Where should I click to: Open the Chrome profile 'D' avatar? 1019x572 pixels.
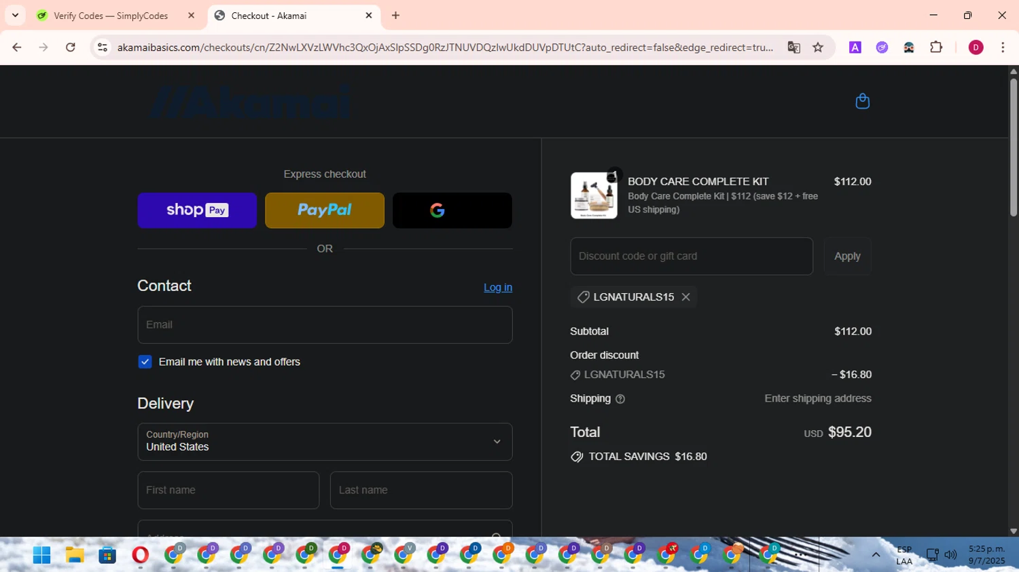[976, 47]
